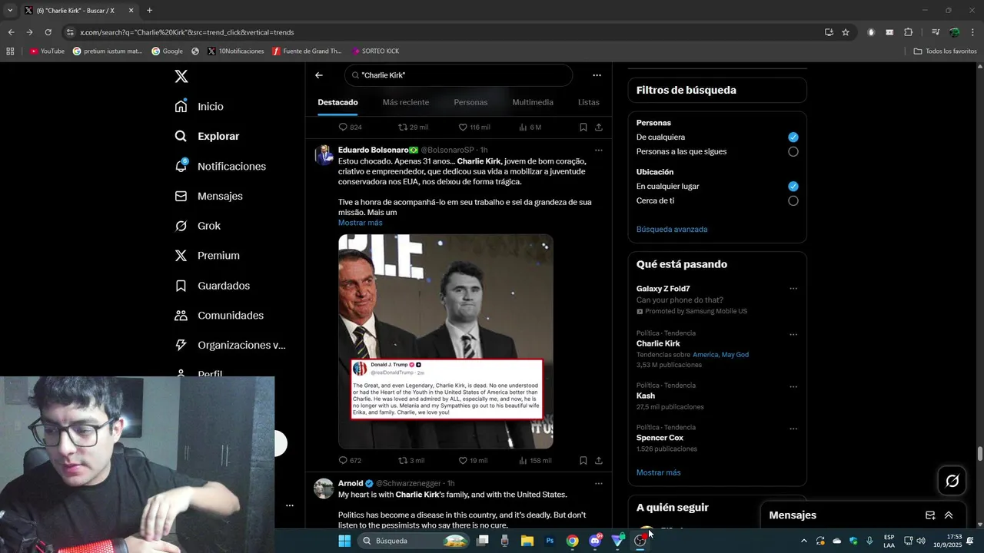Open Photoshop from taskbar
The image size is (984, 553).
[x=550, y=541]
